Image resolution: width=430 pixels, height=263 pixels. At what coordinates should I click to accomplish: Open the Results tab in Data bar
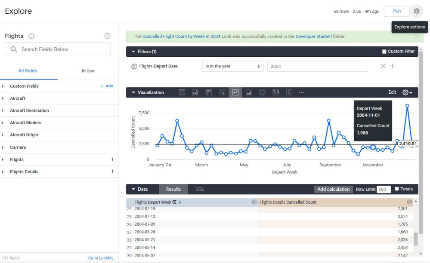tap(173, 189)
